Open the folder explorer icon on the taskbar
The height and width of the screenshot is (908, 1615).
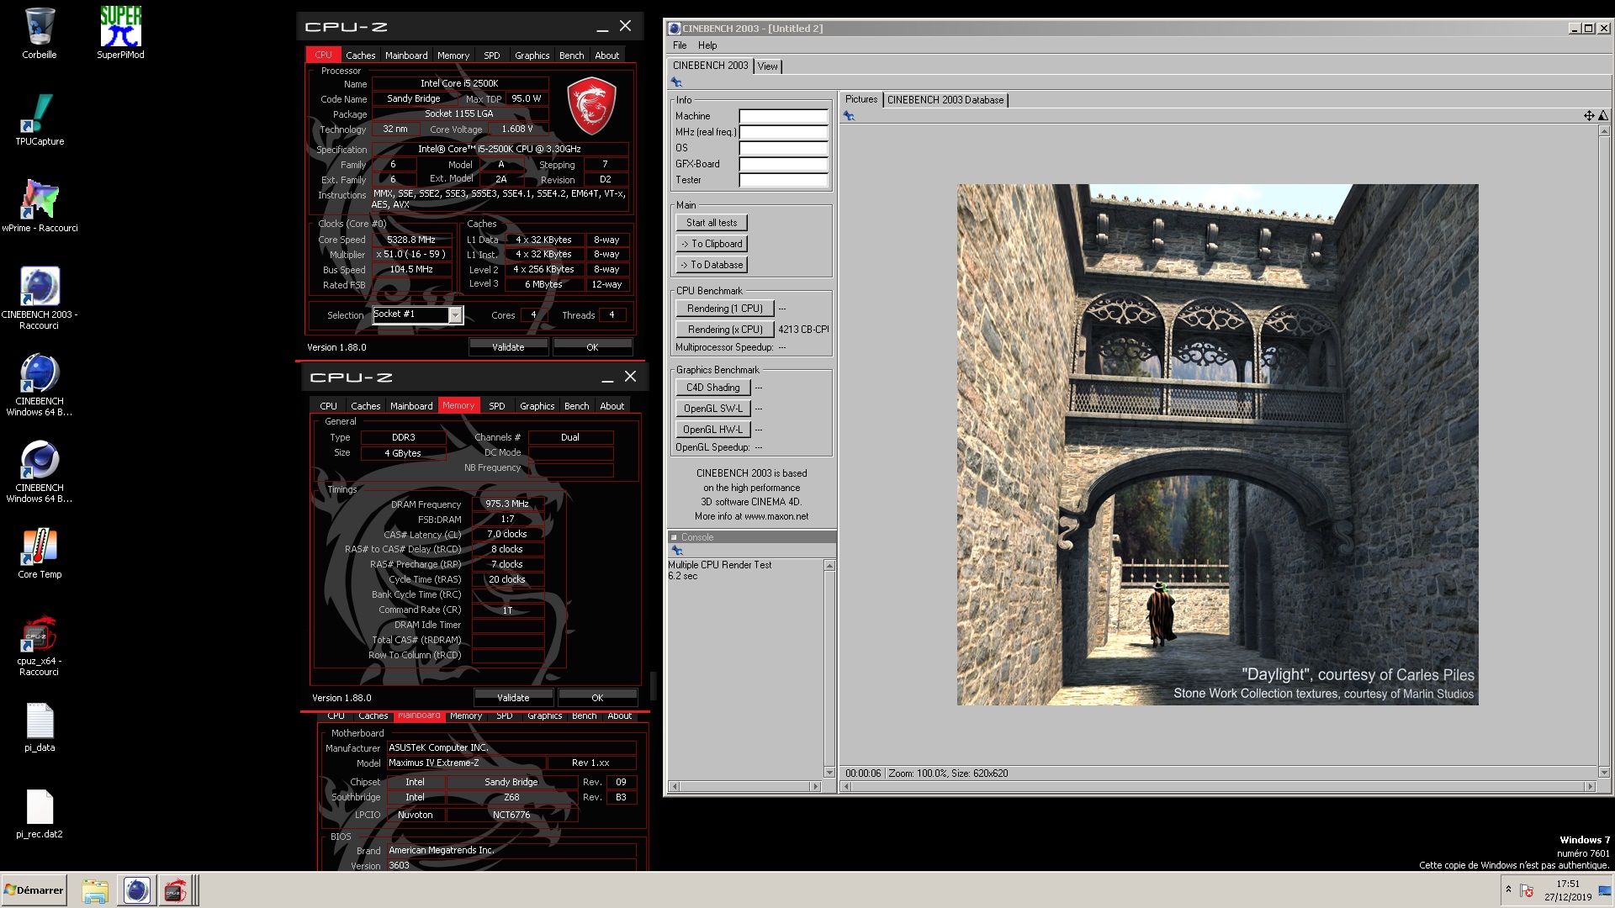tap(95, 890)
